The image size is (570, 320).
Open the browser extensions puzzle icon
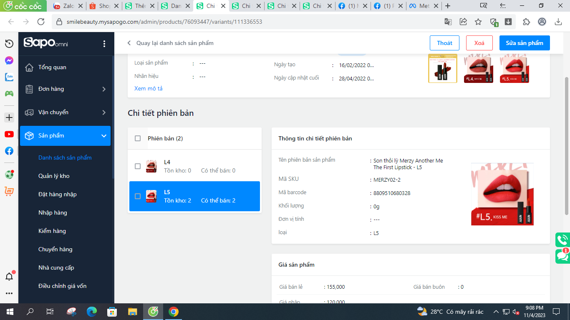click(526, 22)
